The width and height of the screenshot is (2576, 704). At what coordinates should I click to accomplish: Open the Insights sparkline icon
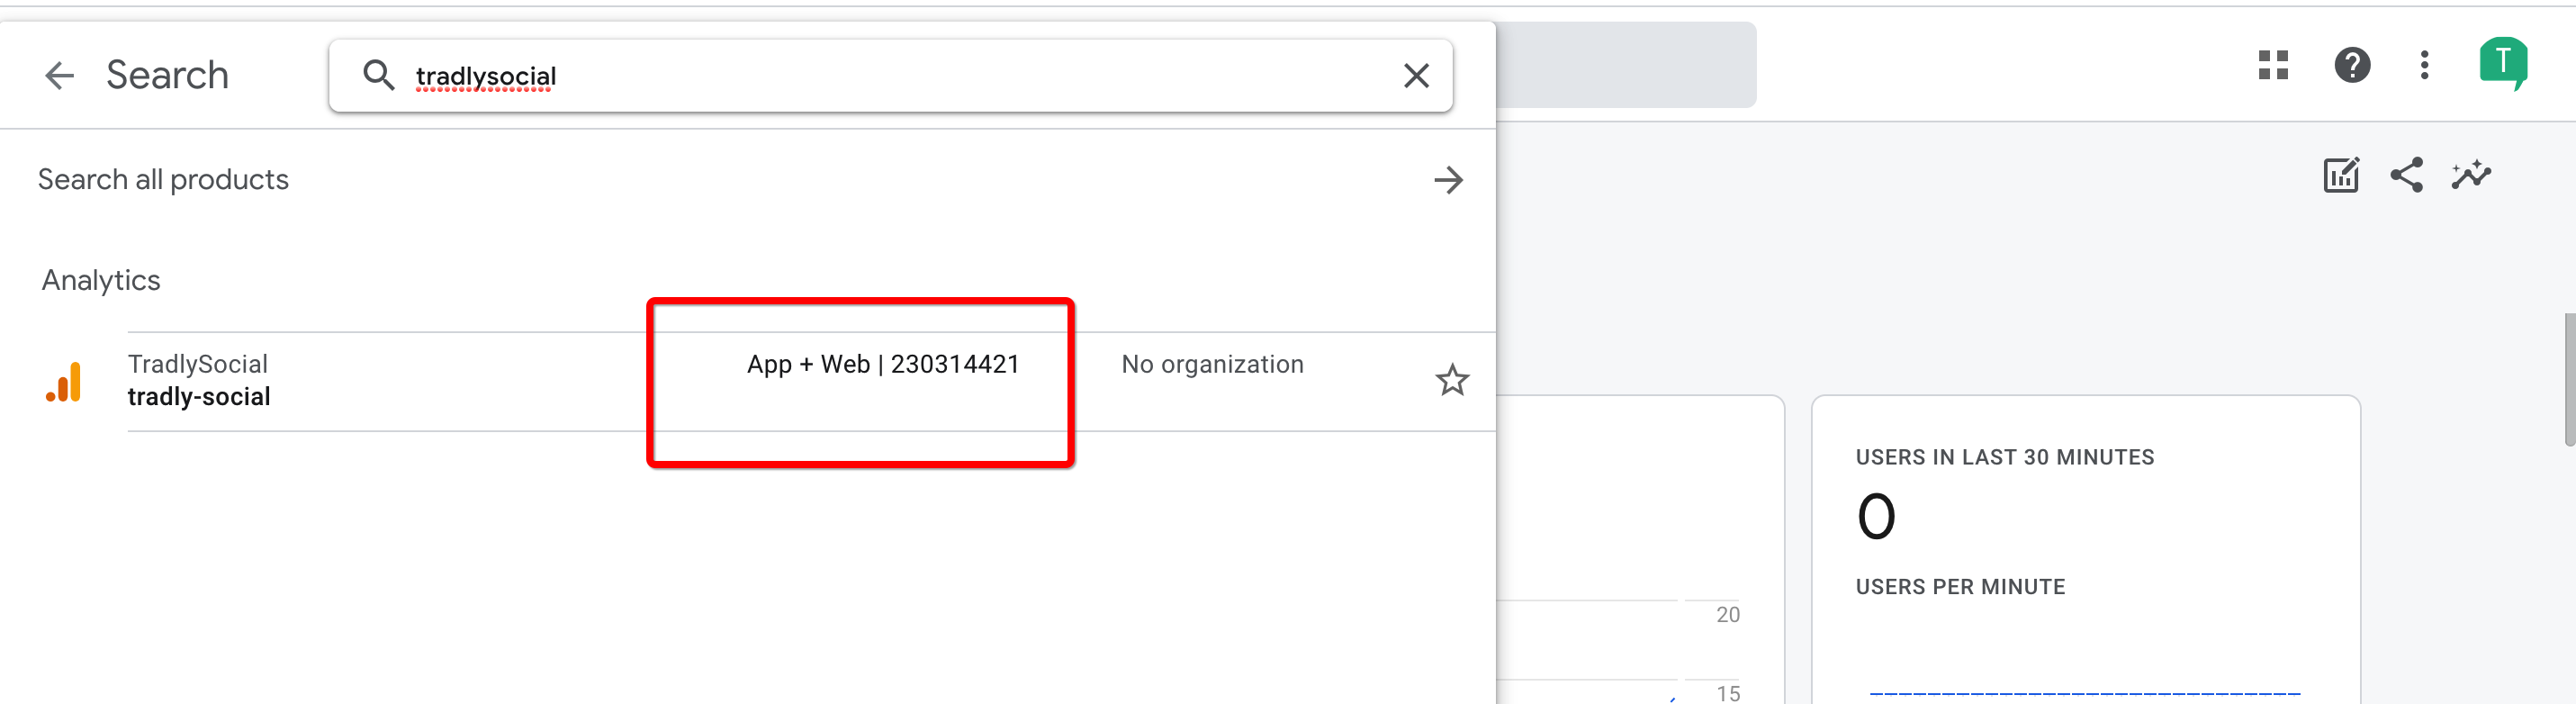point(2471,176)
